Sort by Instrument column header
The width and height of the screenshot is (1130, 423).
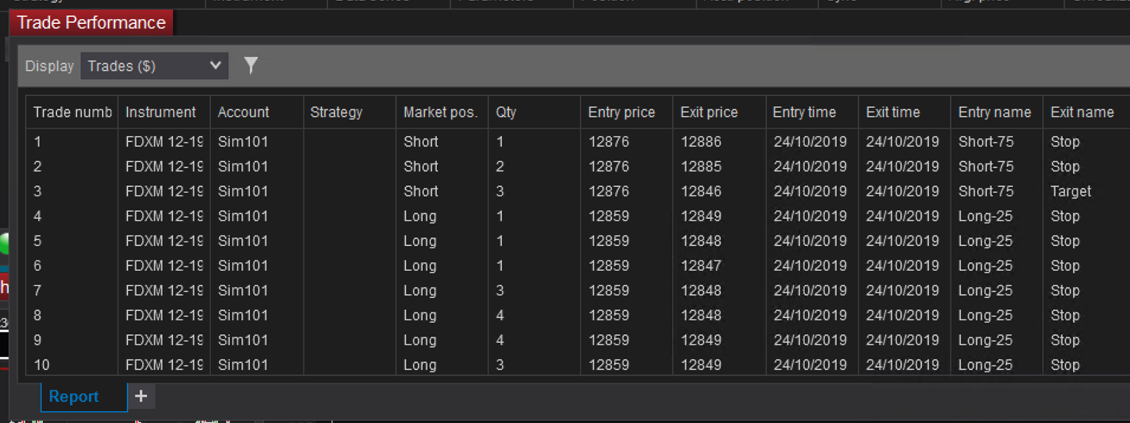click(160, 112)
